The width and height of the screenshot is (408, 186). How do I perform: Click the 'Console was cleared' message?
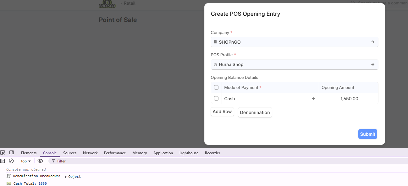pyautogui.click(x=26, y=169)
